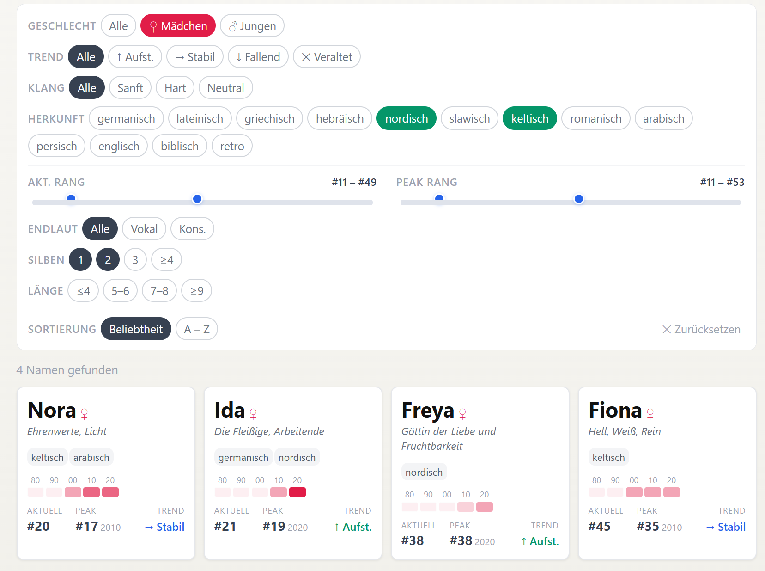
Task: Choose the Sanft sound filter
Action: [130, 88]
